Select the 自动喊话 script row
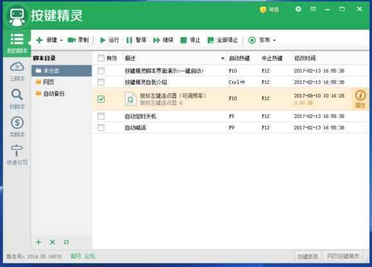 click(x=231, y=128)
